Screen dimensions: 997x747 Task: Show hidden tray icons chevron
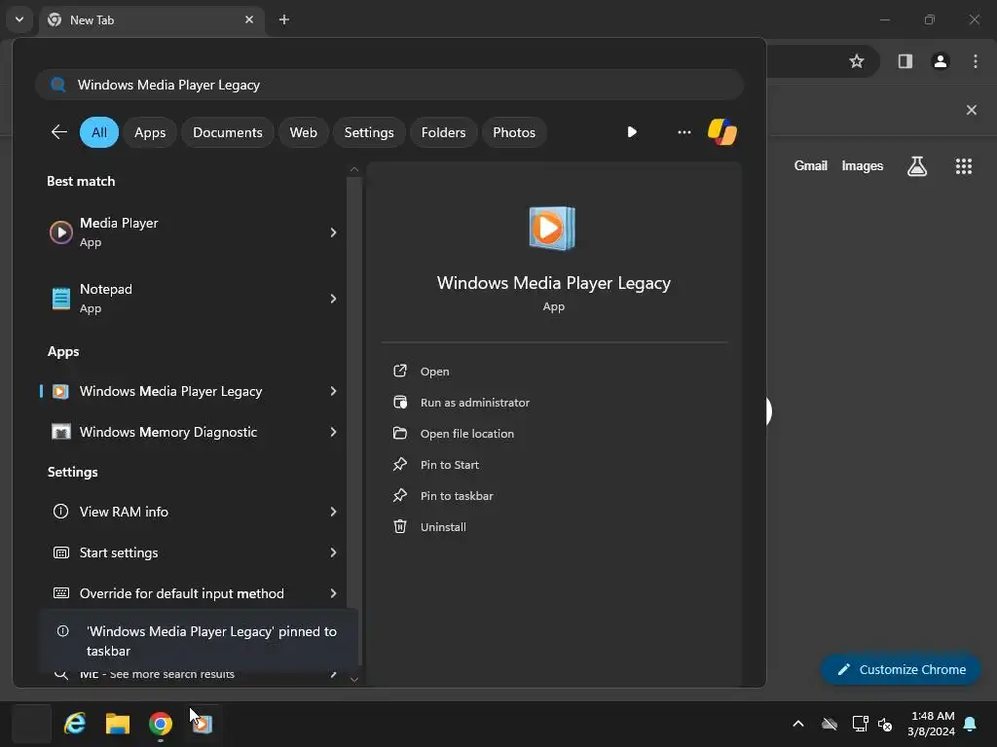(x=798, y=724)
